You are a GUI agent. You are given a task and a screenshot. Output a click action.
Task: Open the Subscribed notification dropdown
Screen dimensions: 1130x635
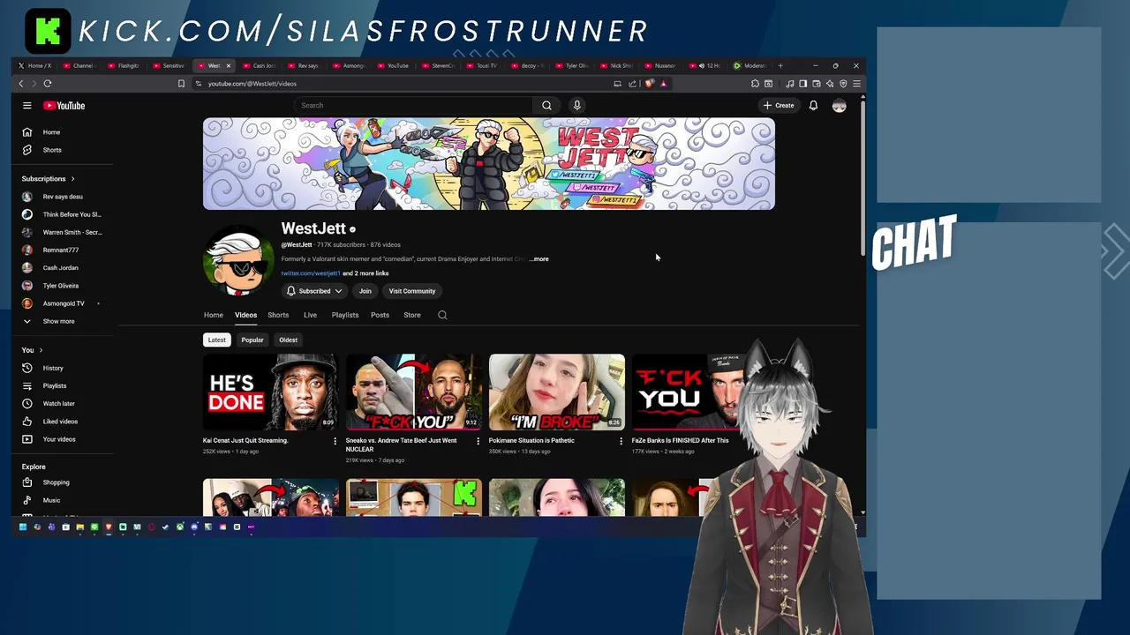coord(314,291)
